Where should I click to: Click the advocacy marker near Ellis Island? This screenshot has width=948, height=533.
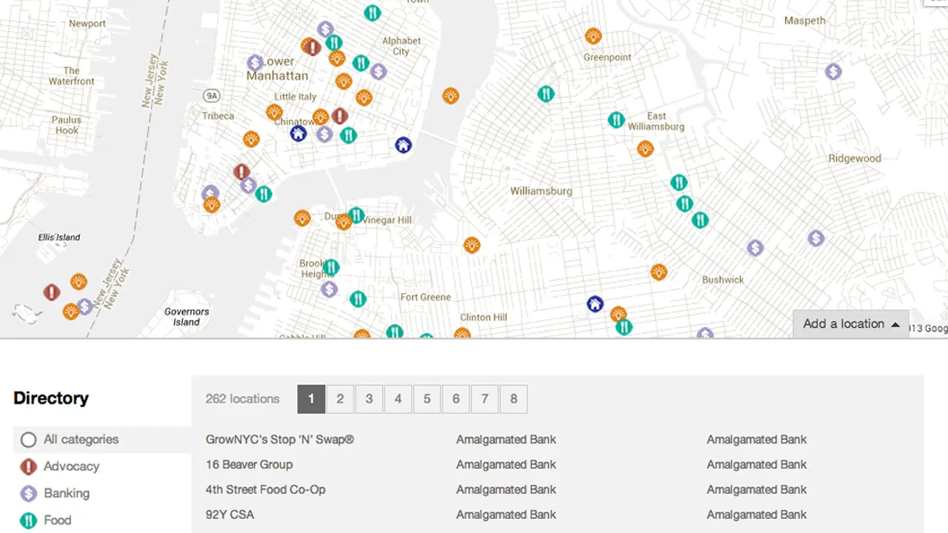pyautogui.click(x=51, y=292)
